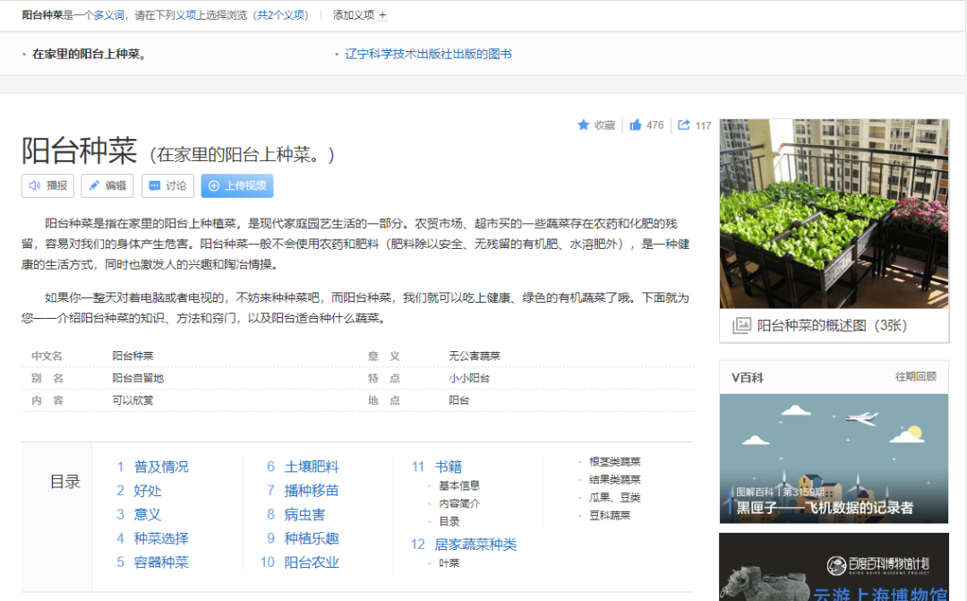Screen dimensions: 967x601
Task: Select 病虫害 in the contents list
Action: point(304,514)
